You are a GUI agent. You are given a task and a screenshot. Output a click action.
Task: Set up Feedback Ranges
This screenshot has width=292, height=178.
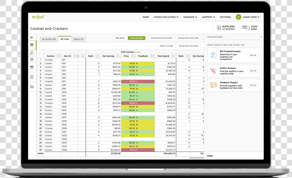click(x=253, y=86)
